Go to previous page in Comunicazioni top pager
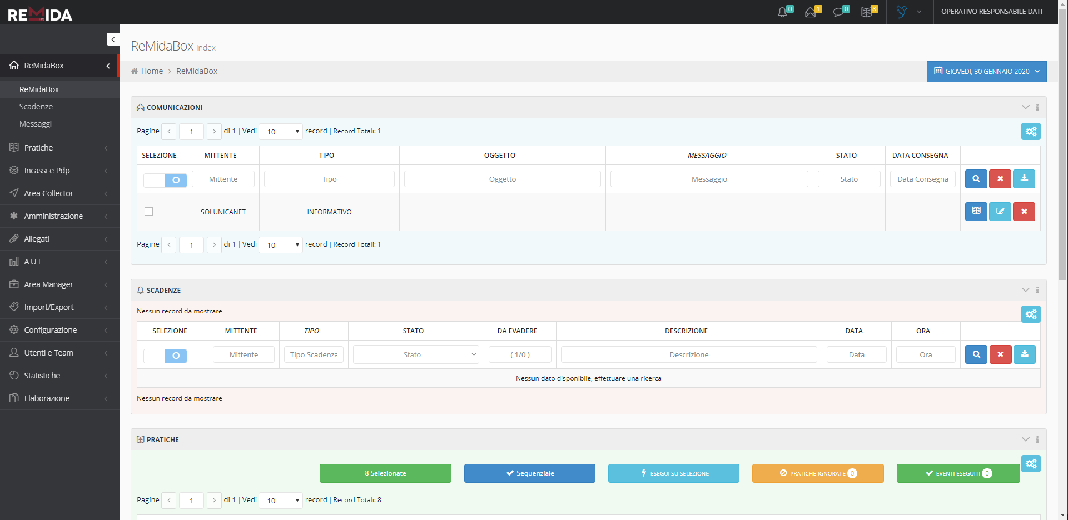Screen dimensions: 1068x520 pos(169,132)
